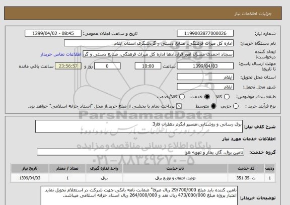Image resolution: width=290 pixels, height=205 pixels.
Task: Click the service name cell تولید، انتقال و توزیع برق
Action: tap(175, 178)
